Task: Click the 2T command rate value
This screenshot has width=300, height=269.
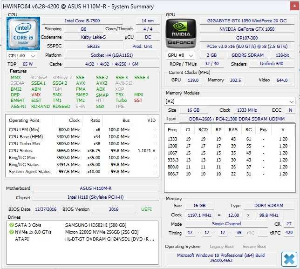Action: pos(289,224)
